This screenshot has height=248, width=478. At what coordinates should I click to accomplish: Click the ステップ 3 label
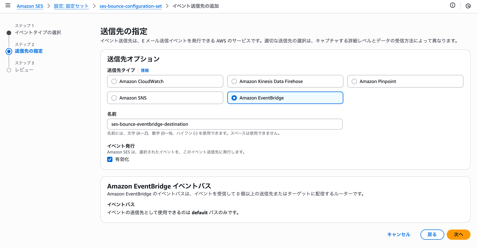(x=24, y=63)
